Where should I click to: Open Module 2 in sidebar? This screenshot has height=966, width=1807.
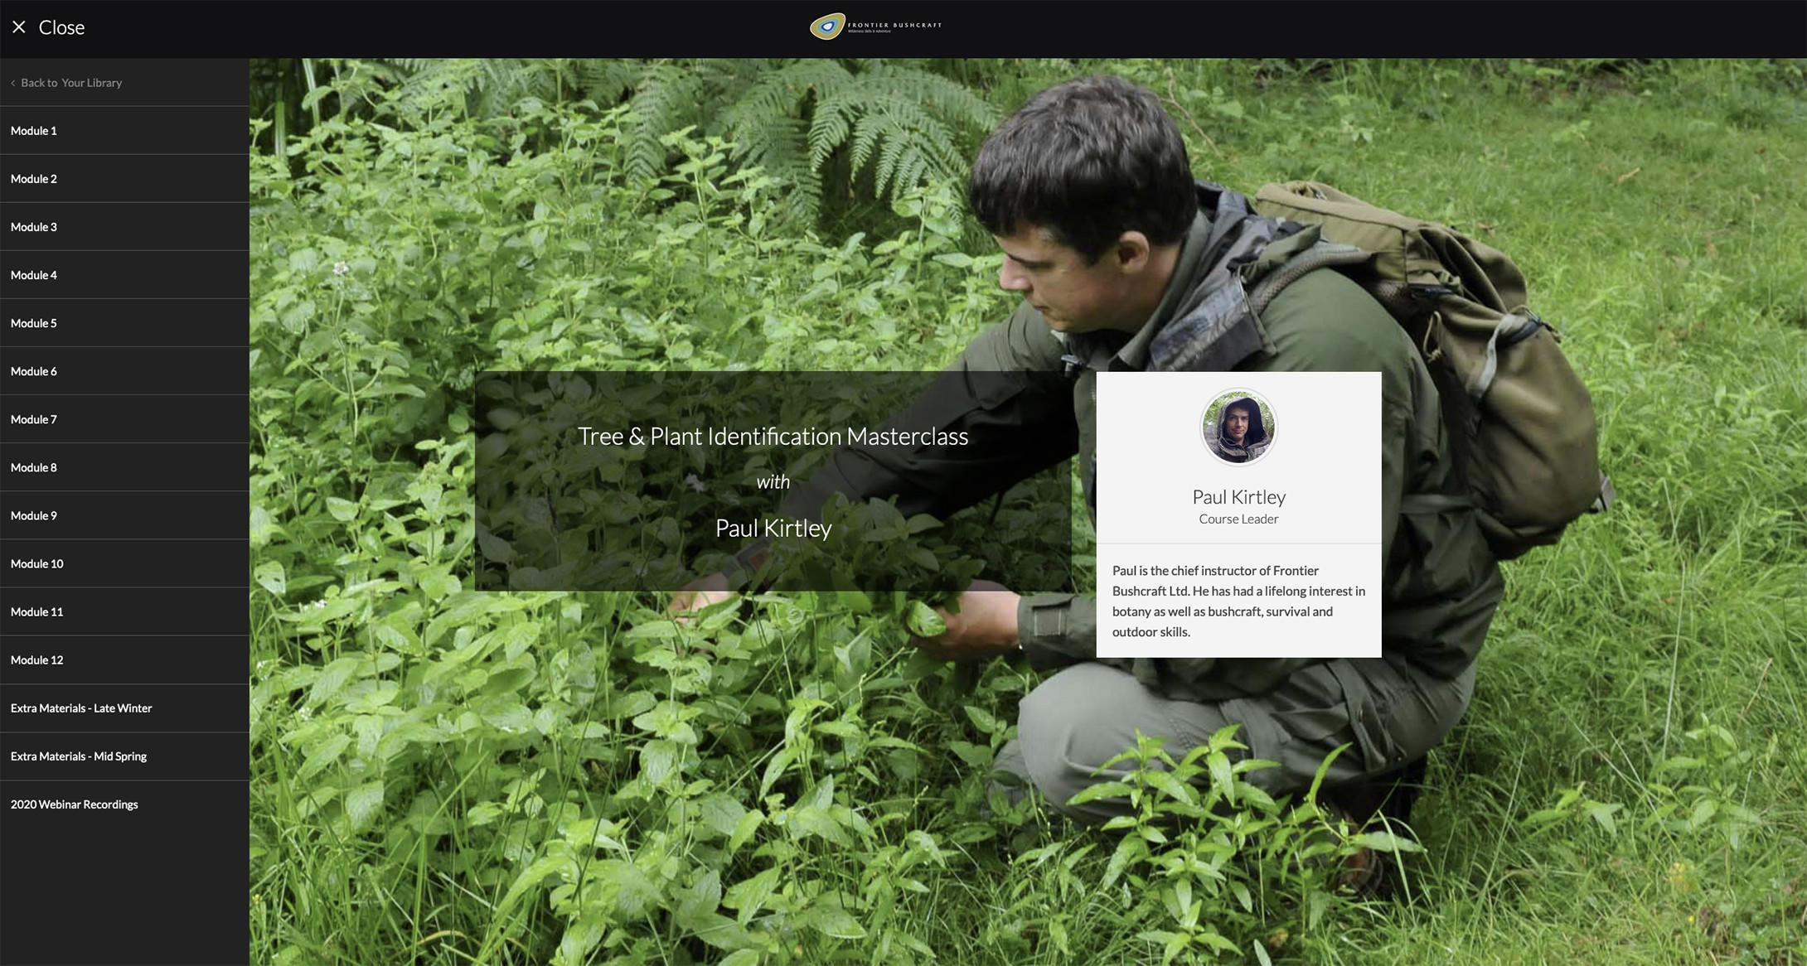[34, 179]
